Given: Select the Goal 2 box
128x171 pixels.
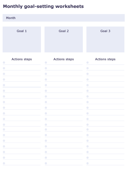Looking at the screenshot, I should coord(64,39).
